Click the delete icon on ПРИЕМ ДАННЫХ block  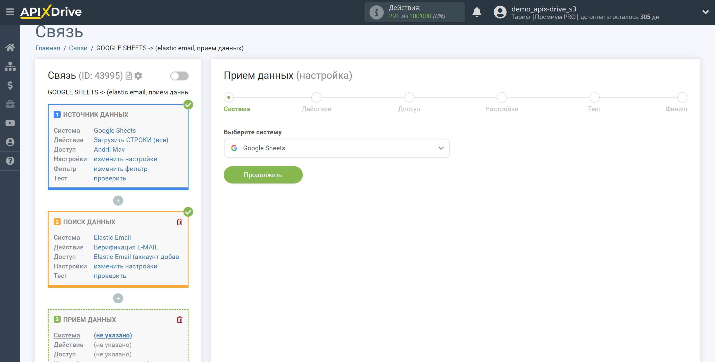click(x=180, y=319)
